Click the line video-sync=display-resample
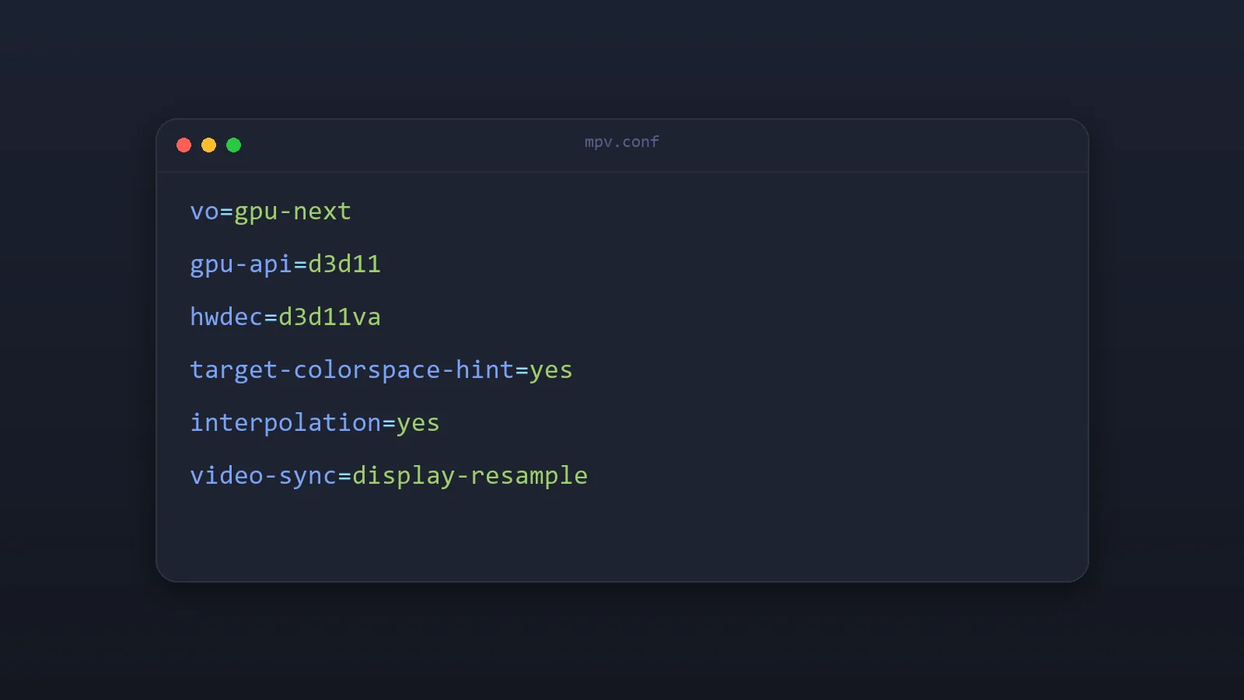Image resolution: width=1244 pixels, height=700 pixels. 389,476
